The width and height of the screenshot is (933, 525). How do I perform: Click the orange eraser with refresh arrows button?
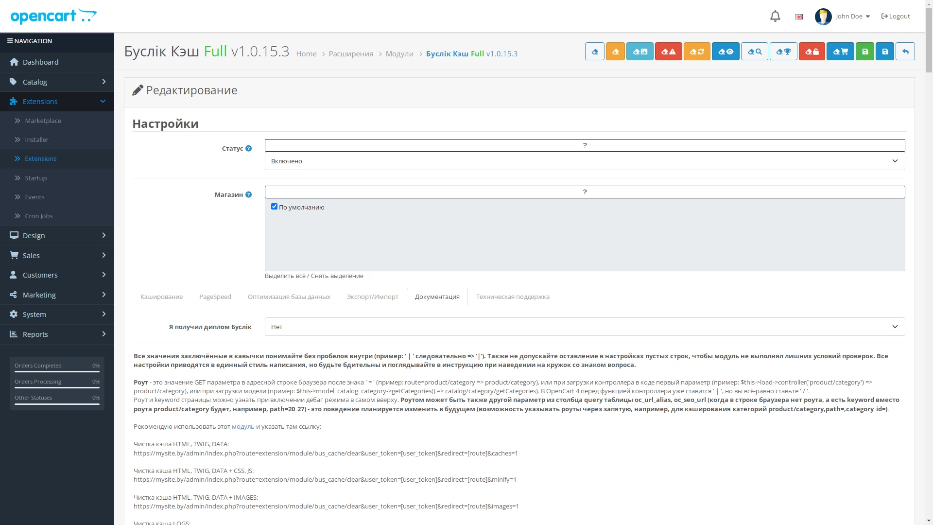tap(697, 52)
